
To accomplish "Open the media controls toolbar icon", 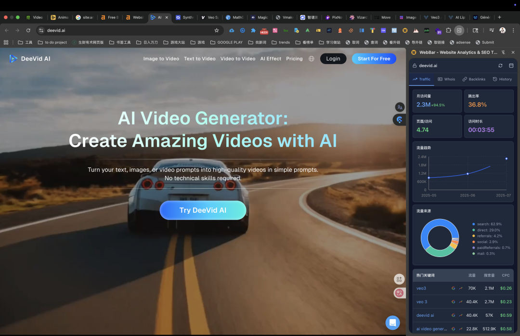I will pos(492,30).
